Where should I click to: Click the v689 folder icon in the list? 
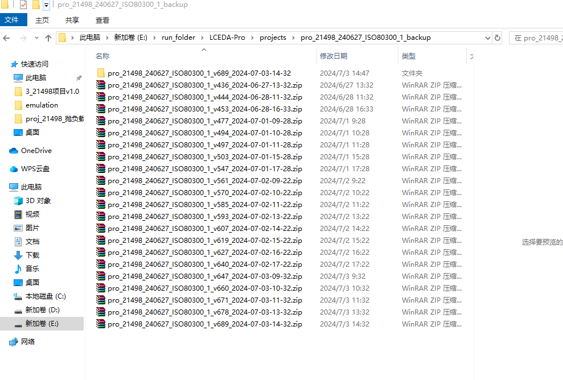tap(101, 73)
